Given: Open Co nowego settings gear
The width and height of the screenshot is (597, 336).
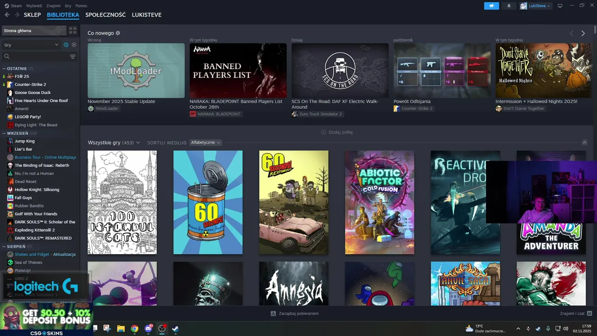Looking at the screenshot, I should click(118, 33).
